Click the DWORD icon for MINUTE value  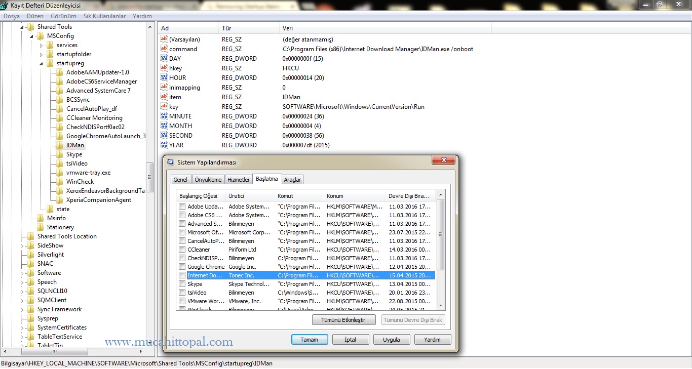tap(164, 116)
